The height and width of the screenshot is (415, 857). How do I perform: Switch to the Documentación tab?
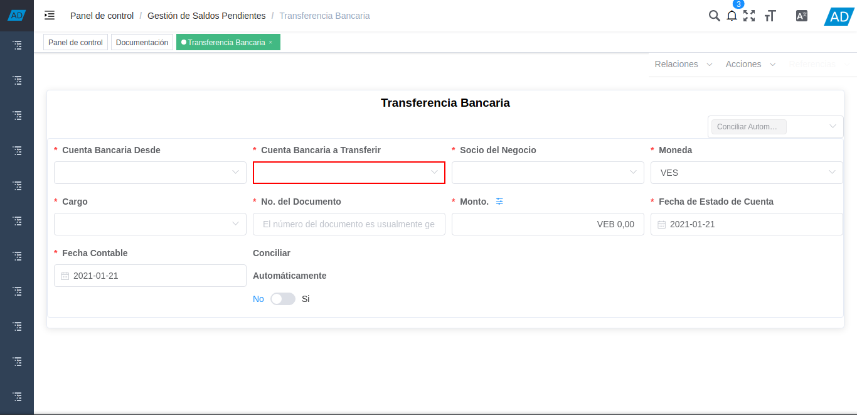[142, 42]
